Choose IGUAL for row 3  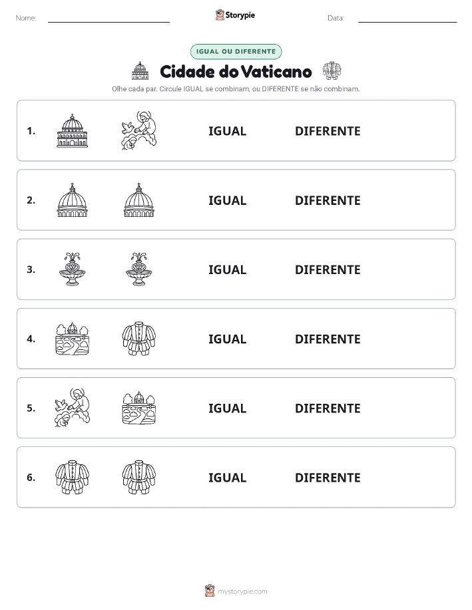(228, 269)
